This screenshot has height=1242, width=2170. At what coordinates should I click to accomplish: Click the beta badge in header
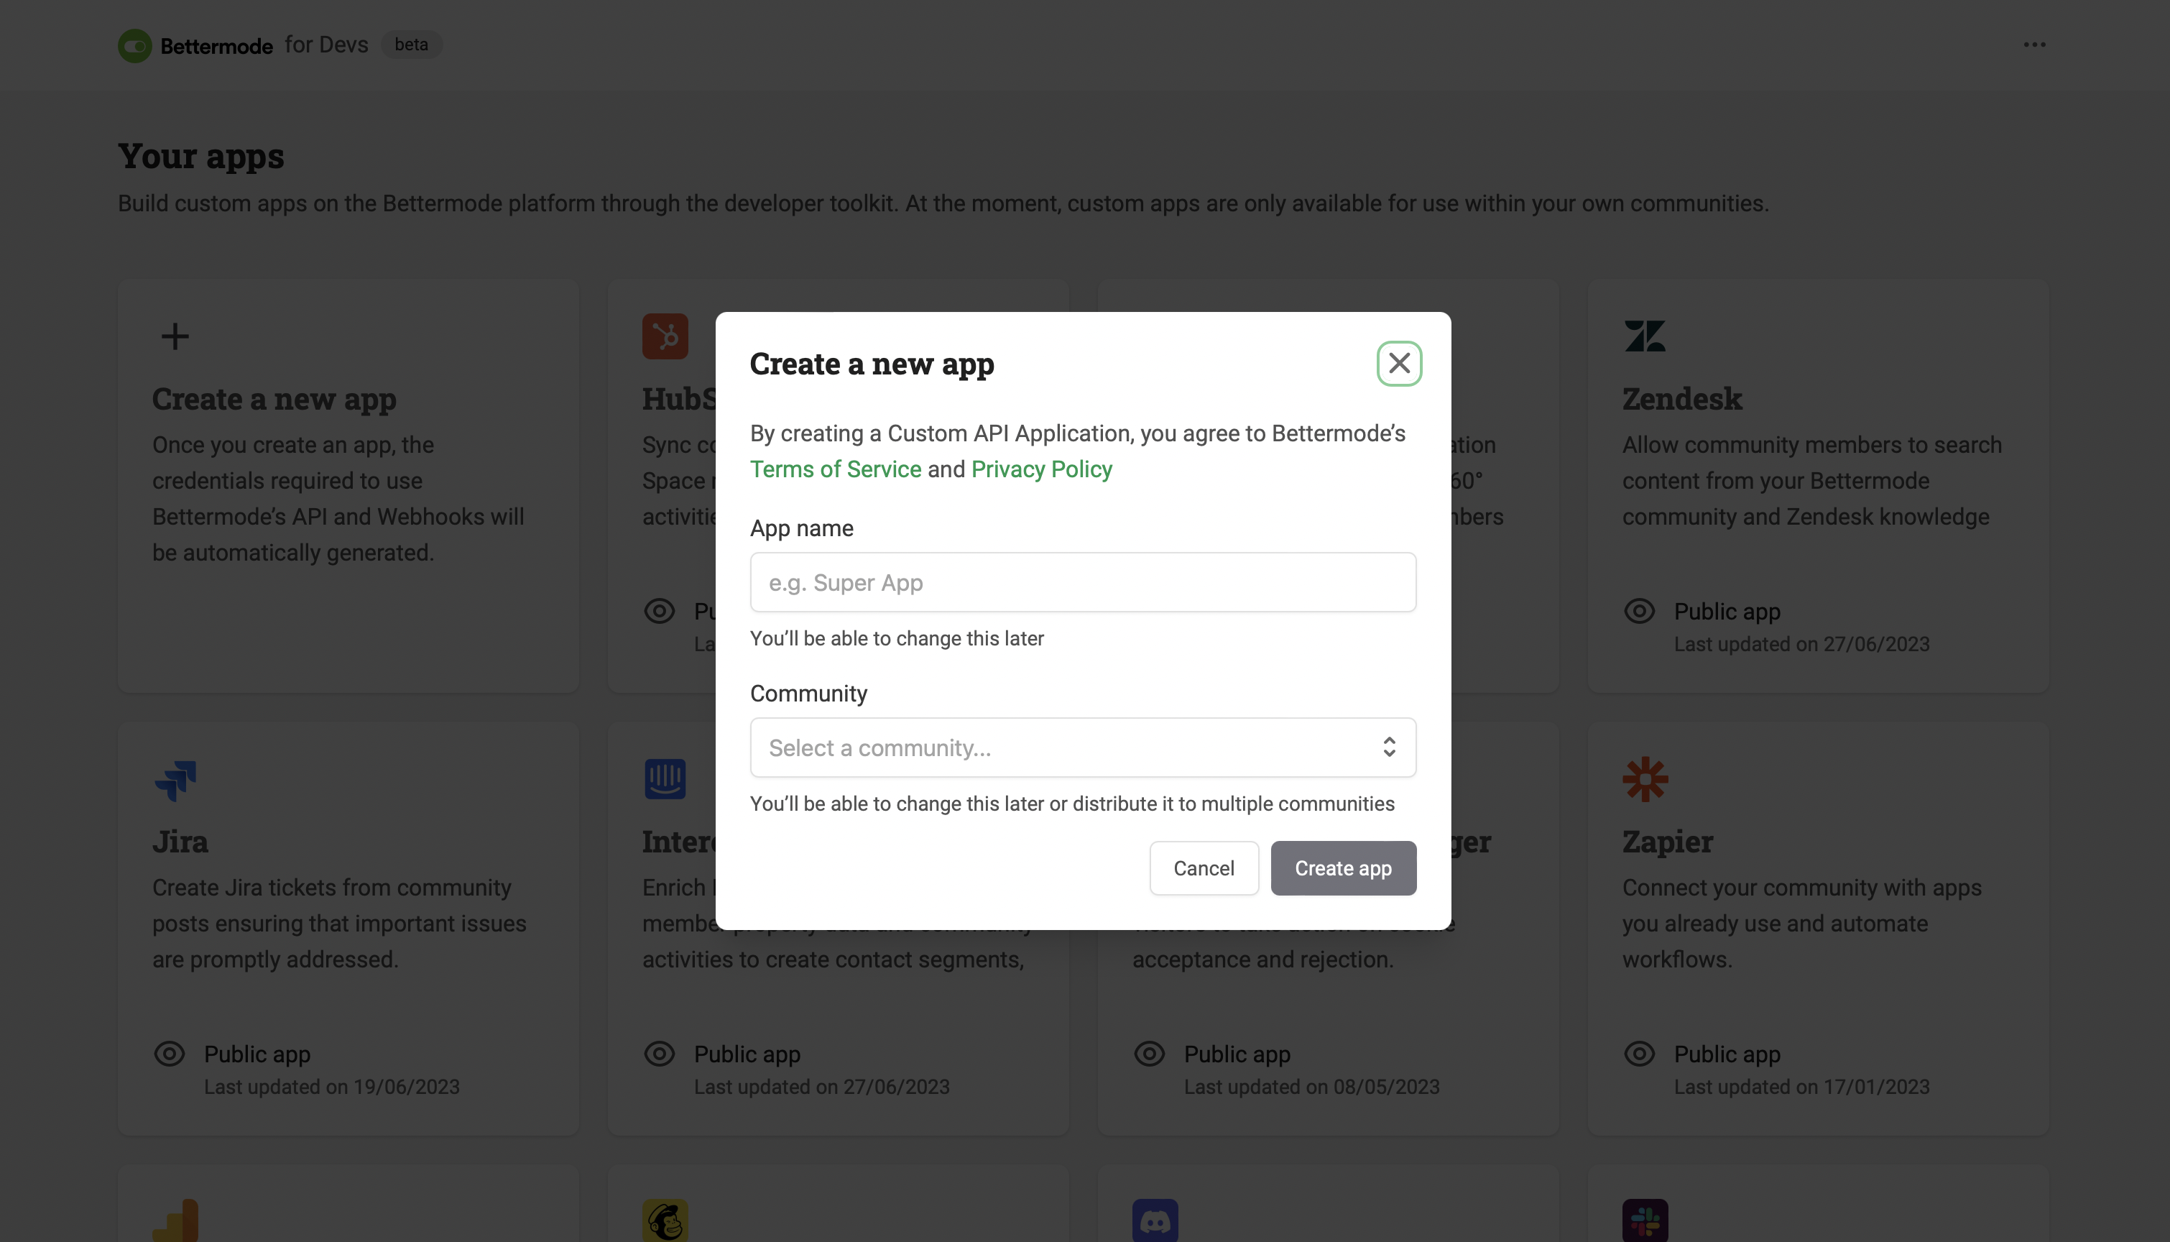coord(411,45)
